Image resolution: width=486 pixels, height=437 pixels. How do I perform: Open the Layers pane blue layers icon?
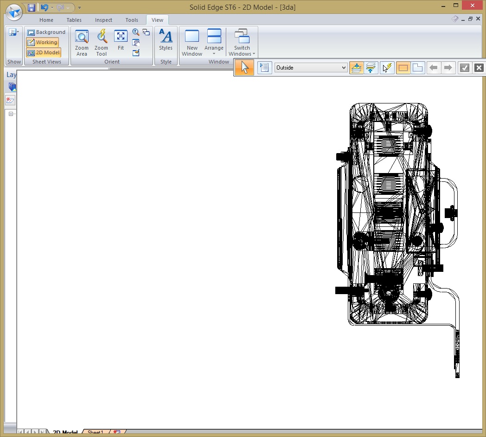coord(12,87)
